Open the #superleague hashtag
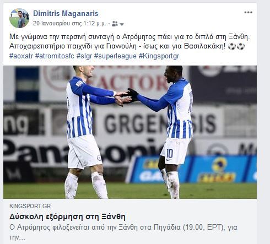 point(115,56)
